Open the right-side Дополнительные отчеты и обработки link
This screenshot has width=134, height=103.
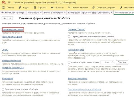point(84,89)
